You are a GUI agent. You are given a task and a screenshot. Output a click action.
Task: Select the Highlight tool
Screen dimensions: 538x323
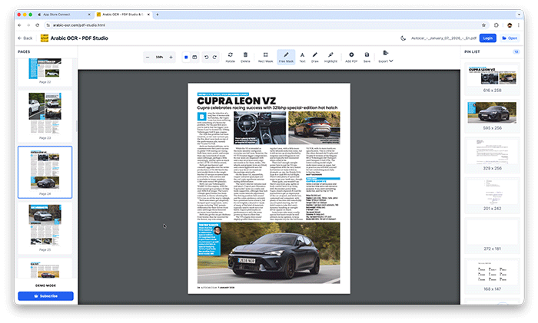click(x=330, y=57)
